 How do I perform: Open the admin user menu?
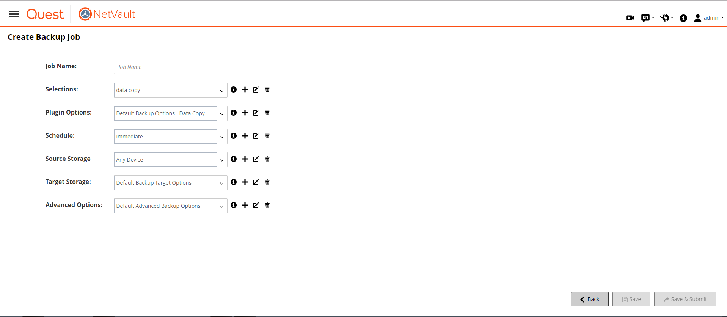point(709,18)
